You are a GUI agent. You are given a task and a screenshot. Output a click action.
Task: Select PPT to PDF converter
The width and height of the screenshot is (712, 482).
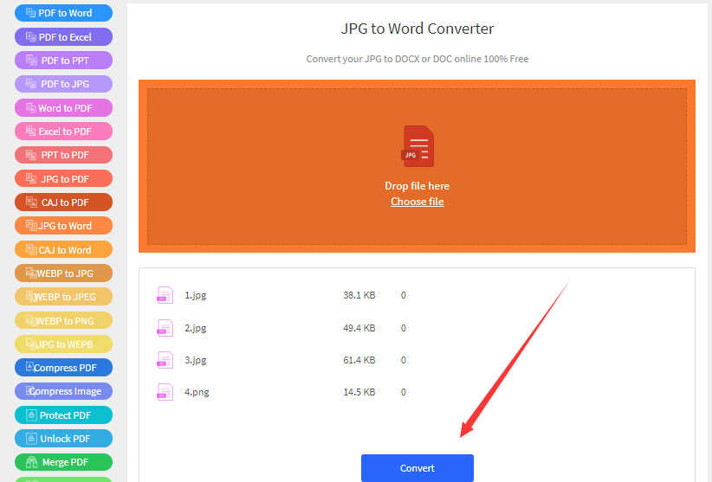[x=63, y=155]
